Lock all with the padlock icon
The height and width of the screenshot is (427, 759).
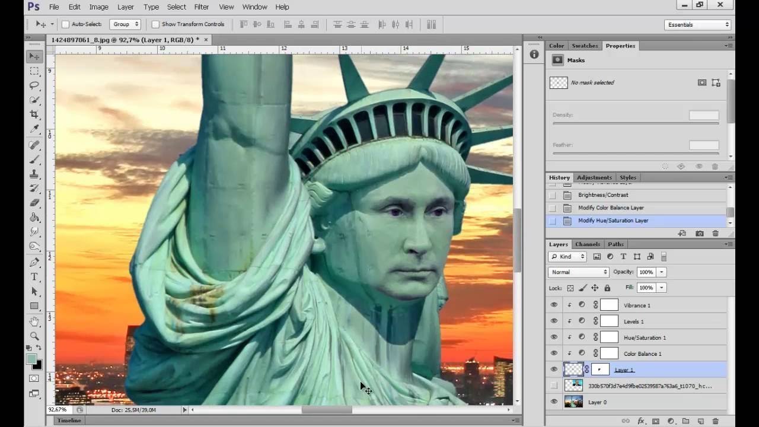coord(607,288)
